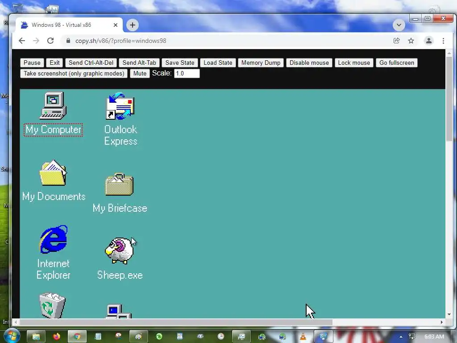
Task: Open the My Briefcase icon
Action: 119,184
